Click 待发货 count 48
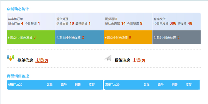Screen dimensions: 208x104 pyautogui.click(x=190, y=23)
